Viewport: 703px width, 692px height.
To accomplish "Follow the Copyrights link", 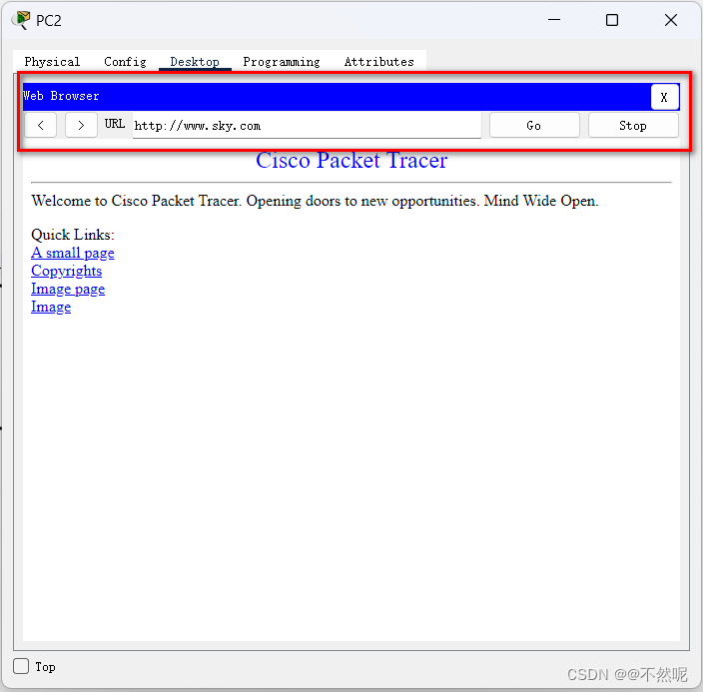I will point(66,271).
